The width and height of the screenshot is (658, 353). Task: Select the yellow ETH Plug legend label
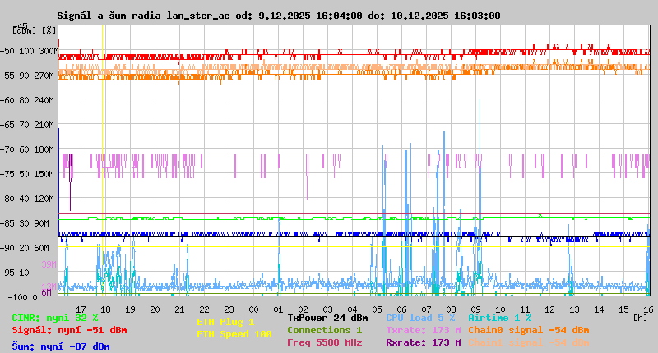click(225, 322)
